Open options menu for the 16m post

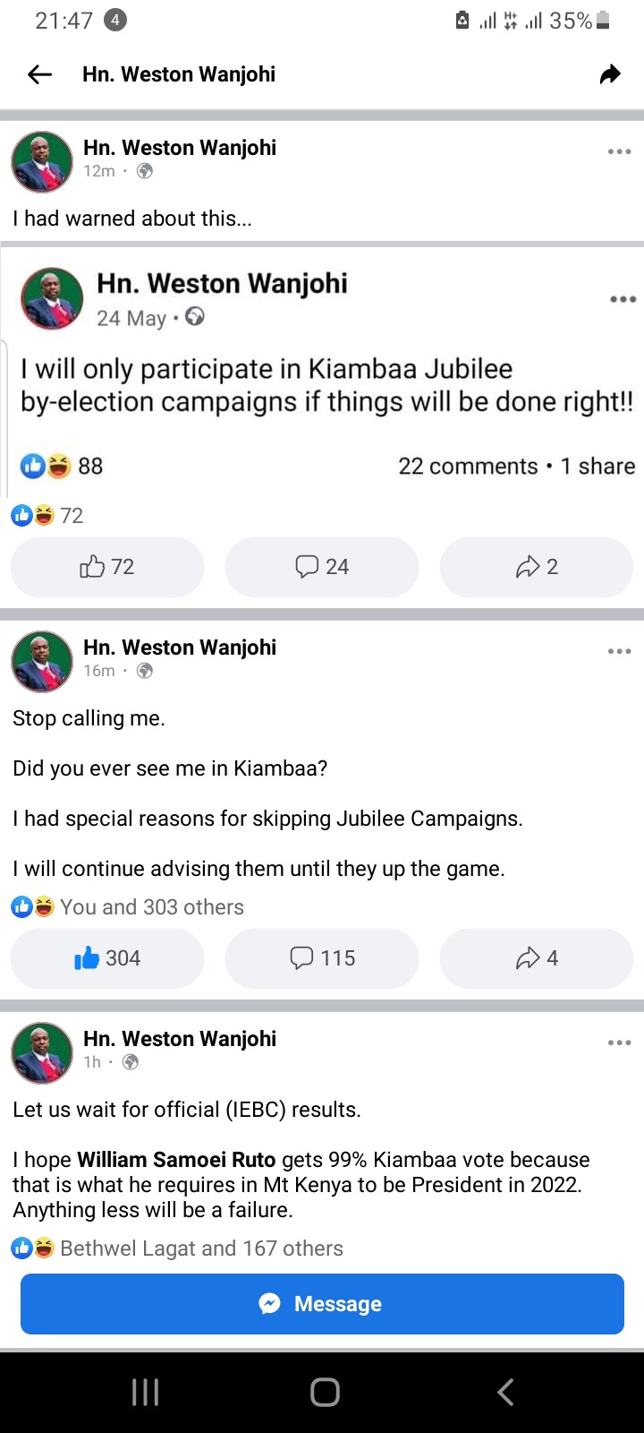(619, 651)
